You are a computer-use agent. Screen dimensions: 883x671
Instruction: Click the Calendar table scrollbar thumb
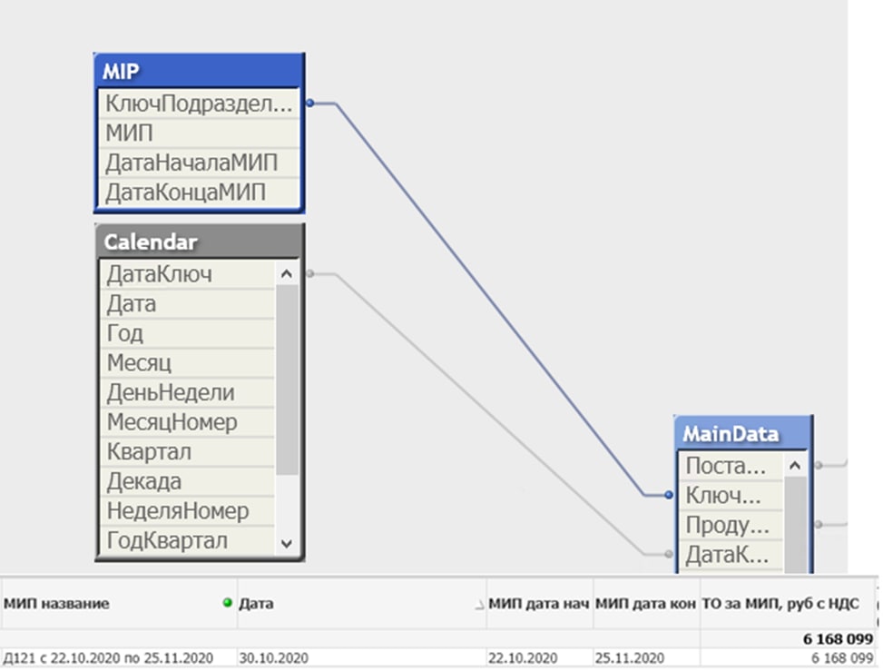coord(287,380)
